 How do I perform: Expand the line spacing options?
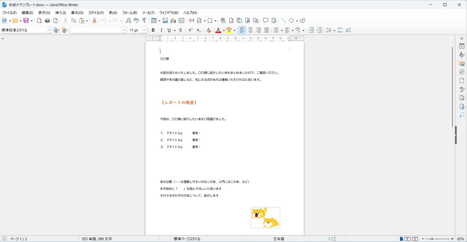coord(334,30)
